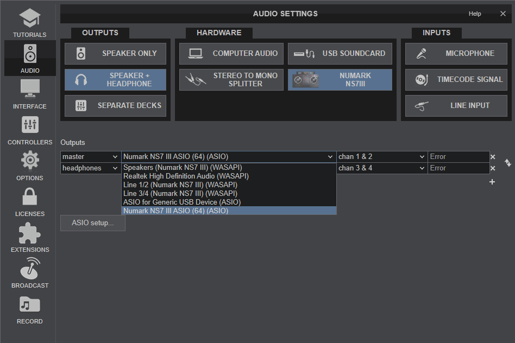
Task: Open the Help menu
Action: tap(474, 14)
